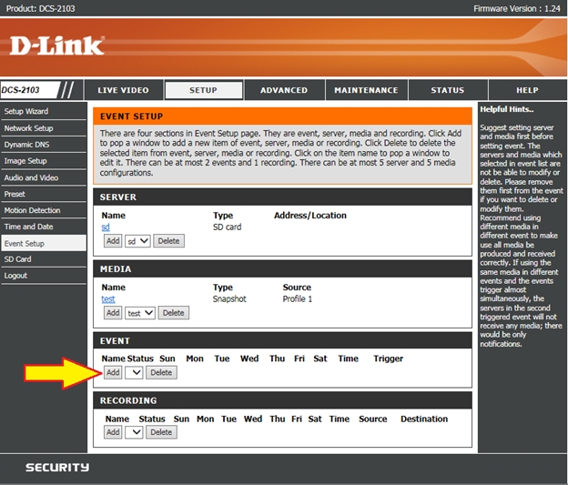Click Logout in the sidebar

(x=15, y=276)
